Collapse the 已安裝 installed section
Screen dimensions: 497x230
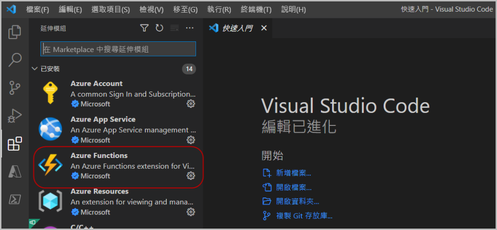35,69
